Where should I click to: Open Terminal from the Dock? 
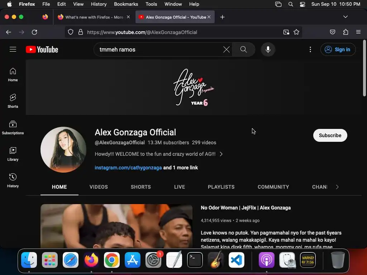pos(195,260)
